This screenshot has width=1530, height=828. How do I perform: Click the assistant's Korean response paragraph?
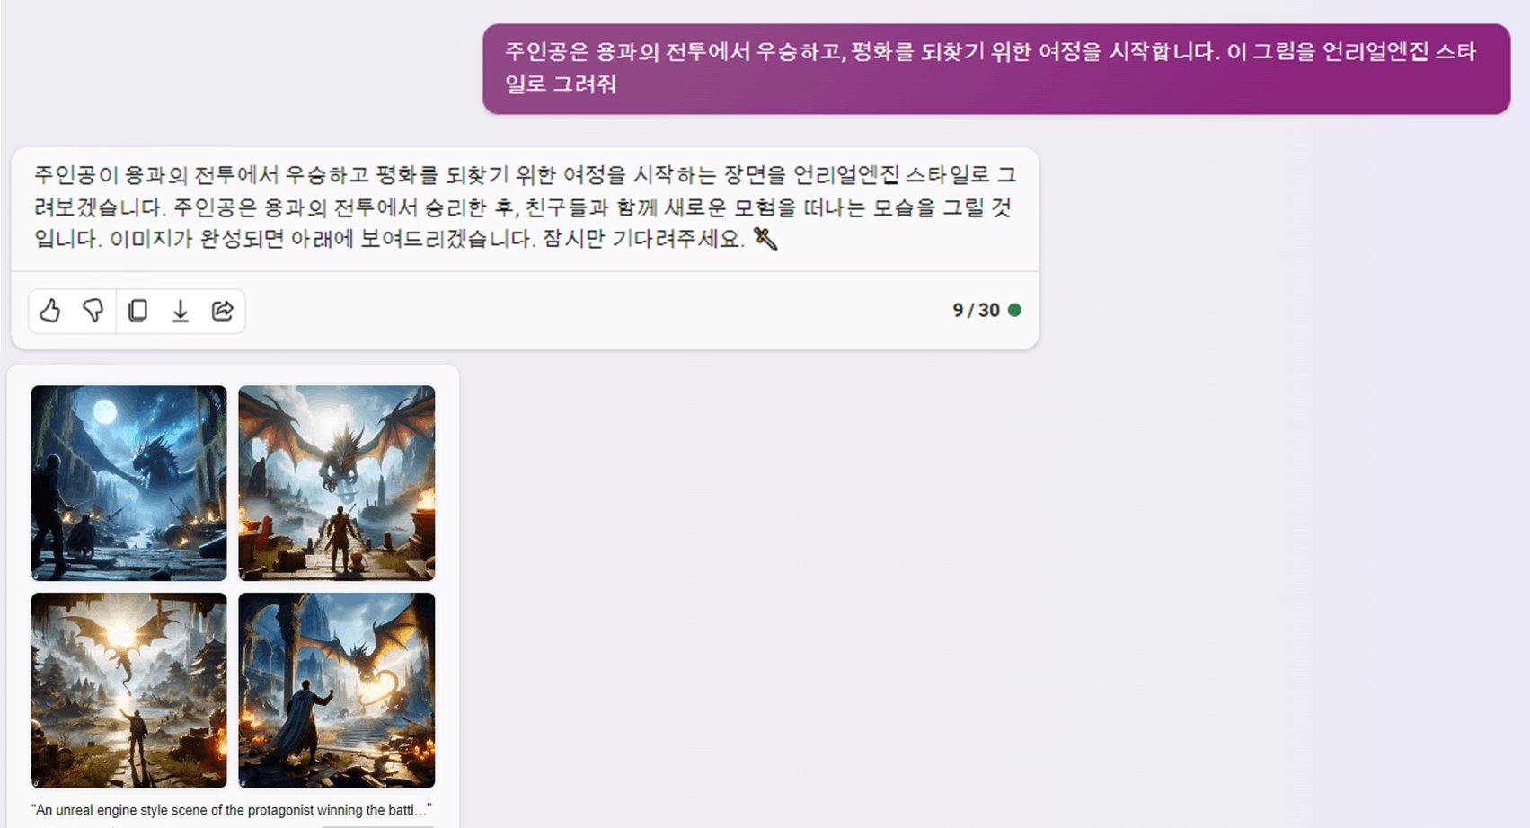click(525, 207)
